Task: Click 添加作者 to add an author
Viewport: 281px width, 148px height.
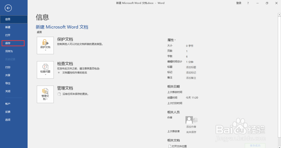Action: (191, 127)
